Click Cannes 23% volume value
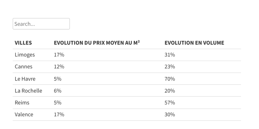The height and width of the screenshot is (129, 259). (170, 67)
